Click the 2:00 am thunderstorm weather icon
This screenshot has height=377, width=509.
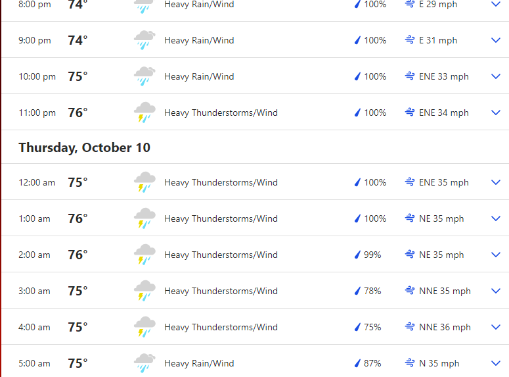click(x=144, y=255)
